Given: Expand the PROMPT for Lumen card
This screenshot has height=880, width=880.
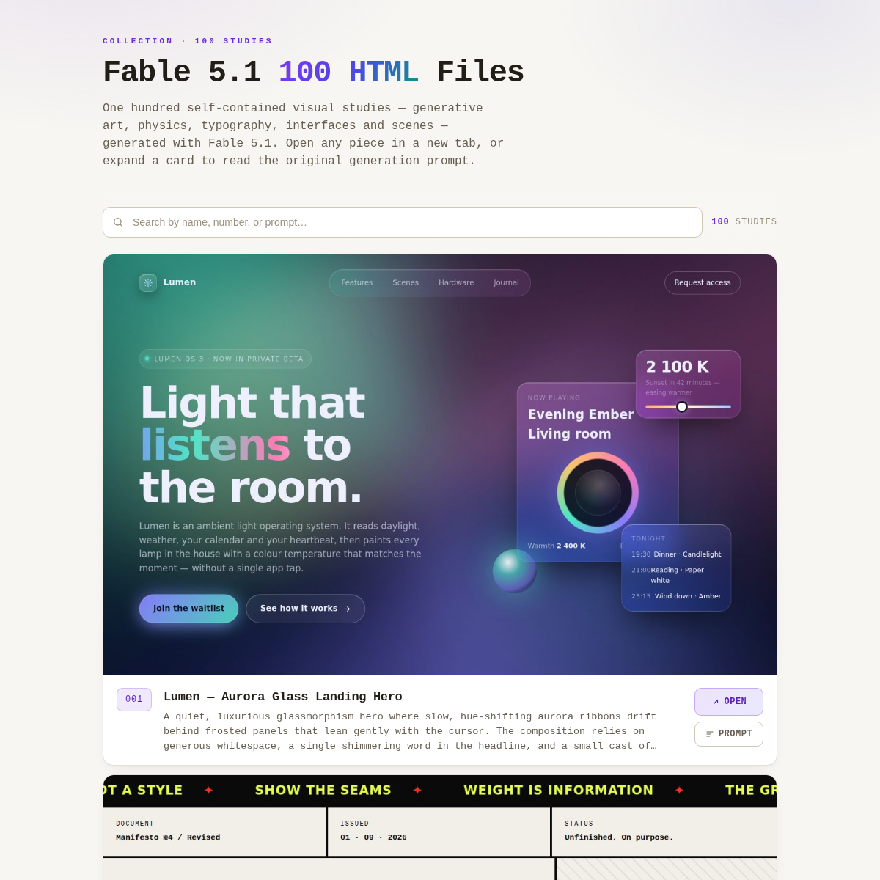Looking at the screenshot, I should [729, 734].
